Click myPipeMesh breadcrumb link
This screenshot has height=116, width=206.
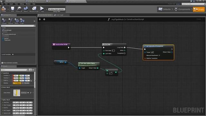click(117, 19)
